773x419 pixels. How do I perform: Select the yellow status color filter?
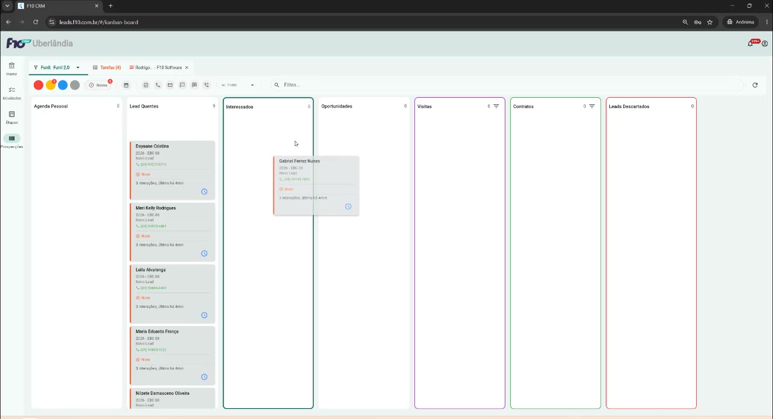pos(51,85)
